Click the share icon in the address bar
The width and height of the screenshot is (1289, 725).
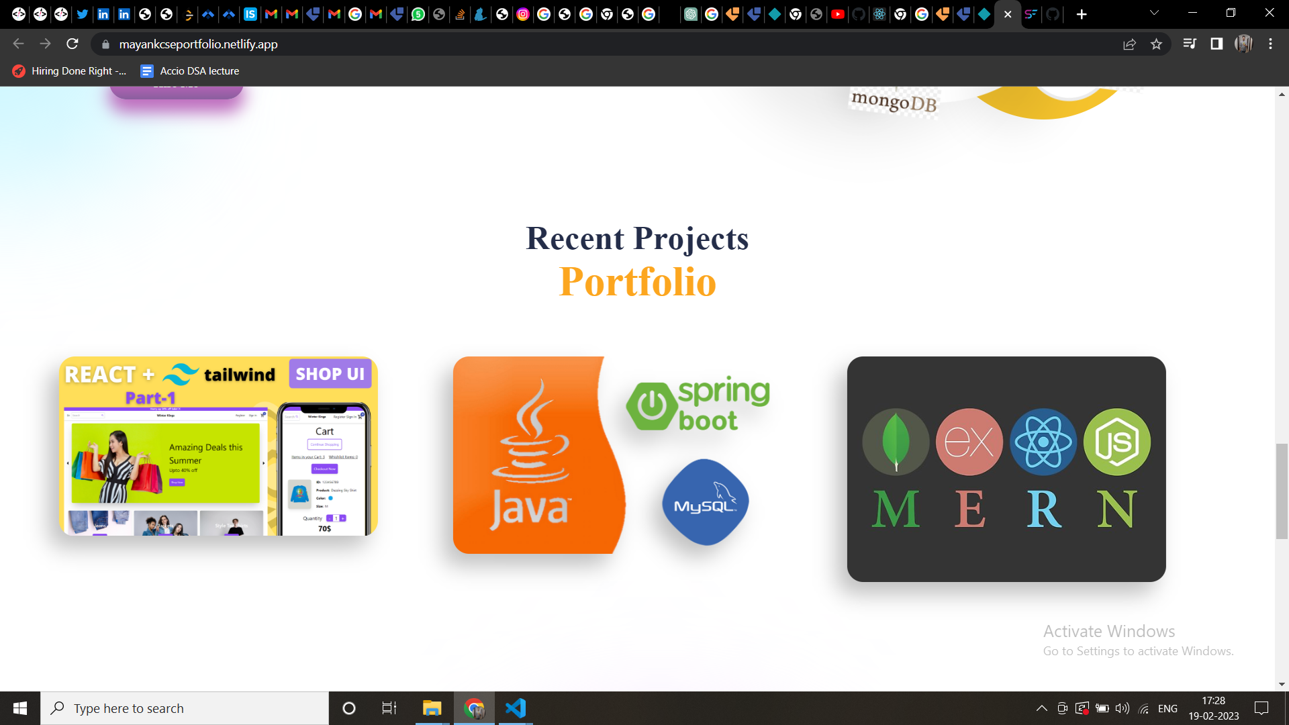(x=1130, y=44)
